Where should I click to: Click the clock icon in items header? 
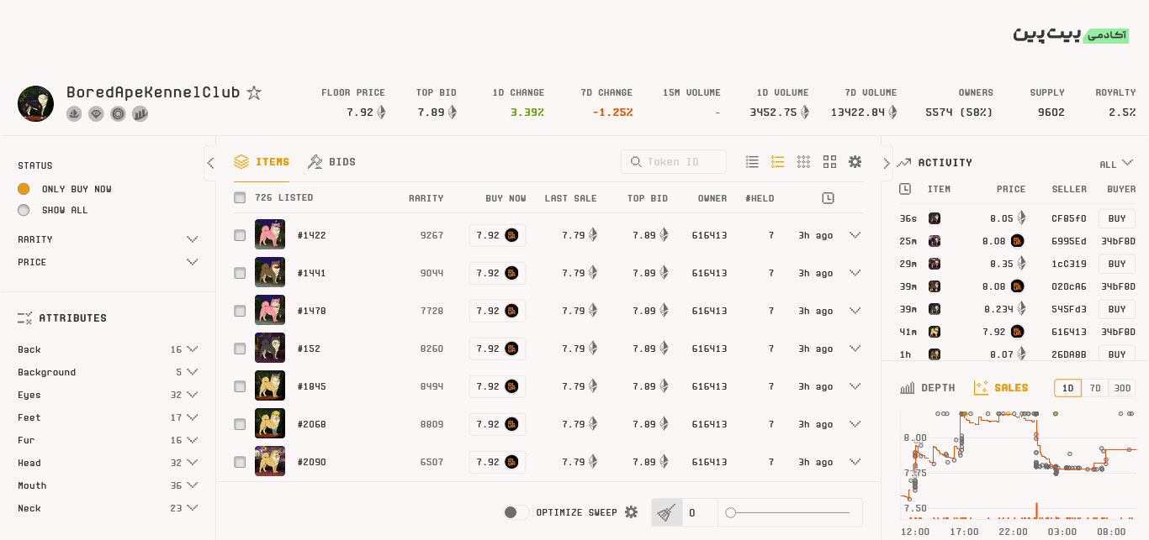(828, 198)
